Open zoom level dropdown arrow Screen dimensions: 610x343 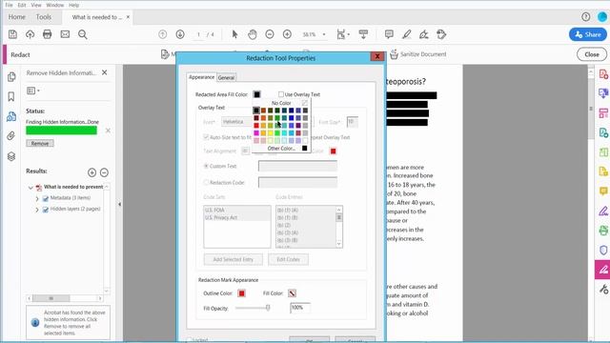324,34
